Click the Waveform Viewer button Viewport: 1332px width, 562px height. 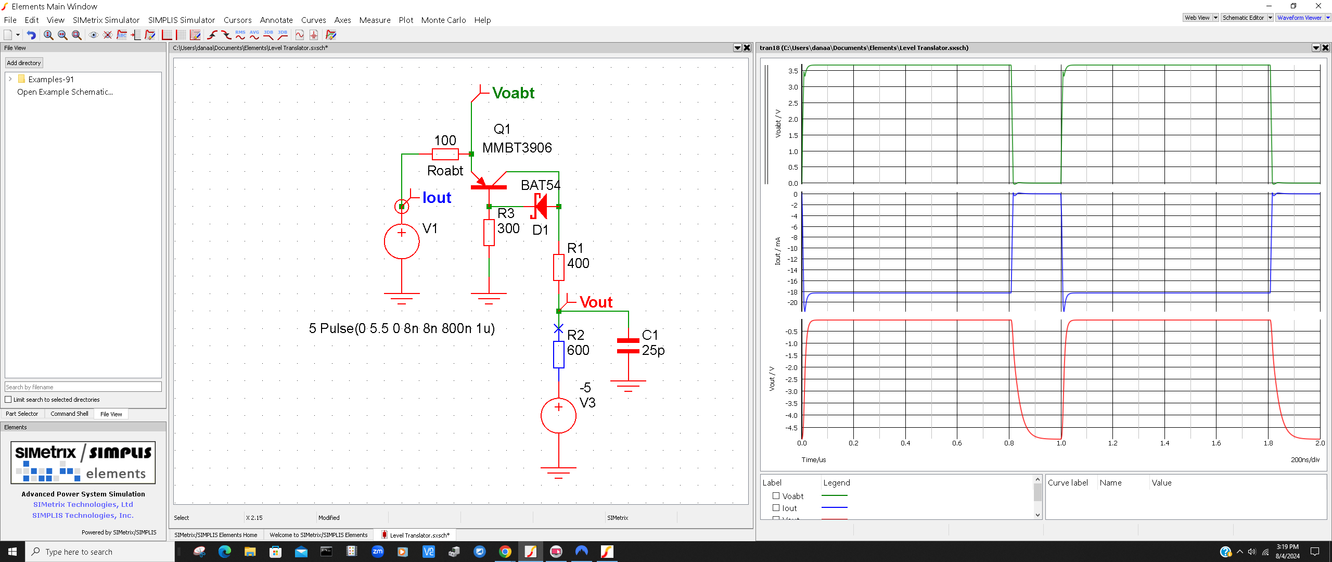[1299, 18]
